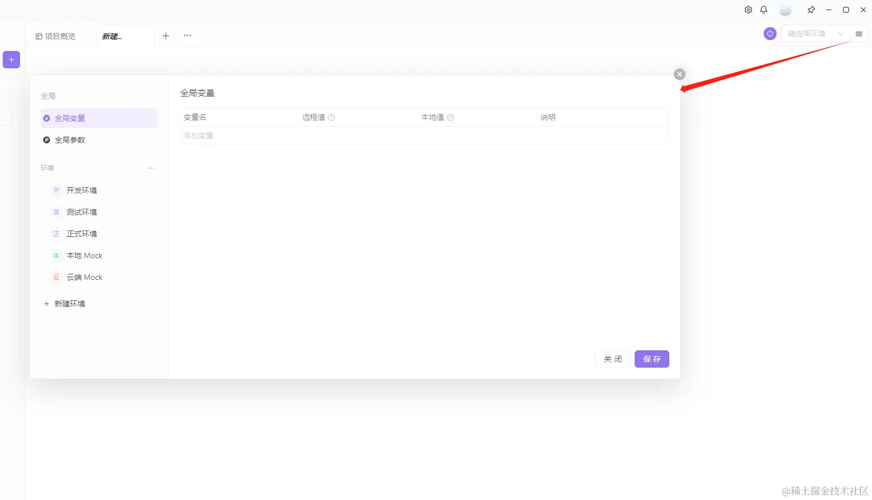Open the settings gear icon

pos(748,10)
